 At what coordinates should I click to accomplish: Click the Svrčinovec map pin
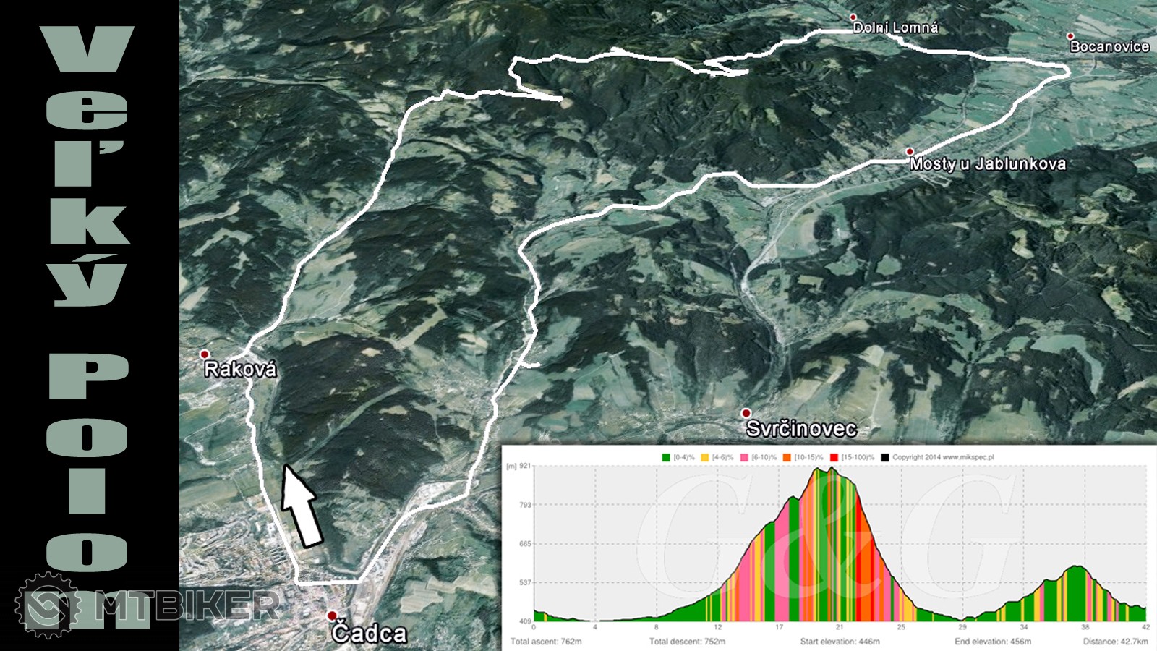746,413
